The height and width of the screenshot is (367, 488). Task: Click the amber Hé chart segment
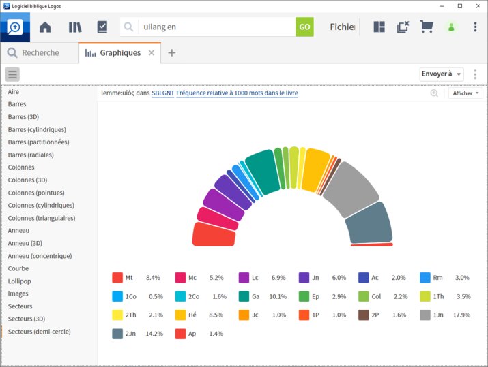315,170
